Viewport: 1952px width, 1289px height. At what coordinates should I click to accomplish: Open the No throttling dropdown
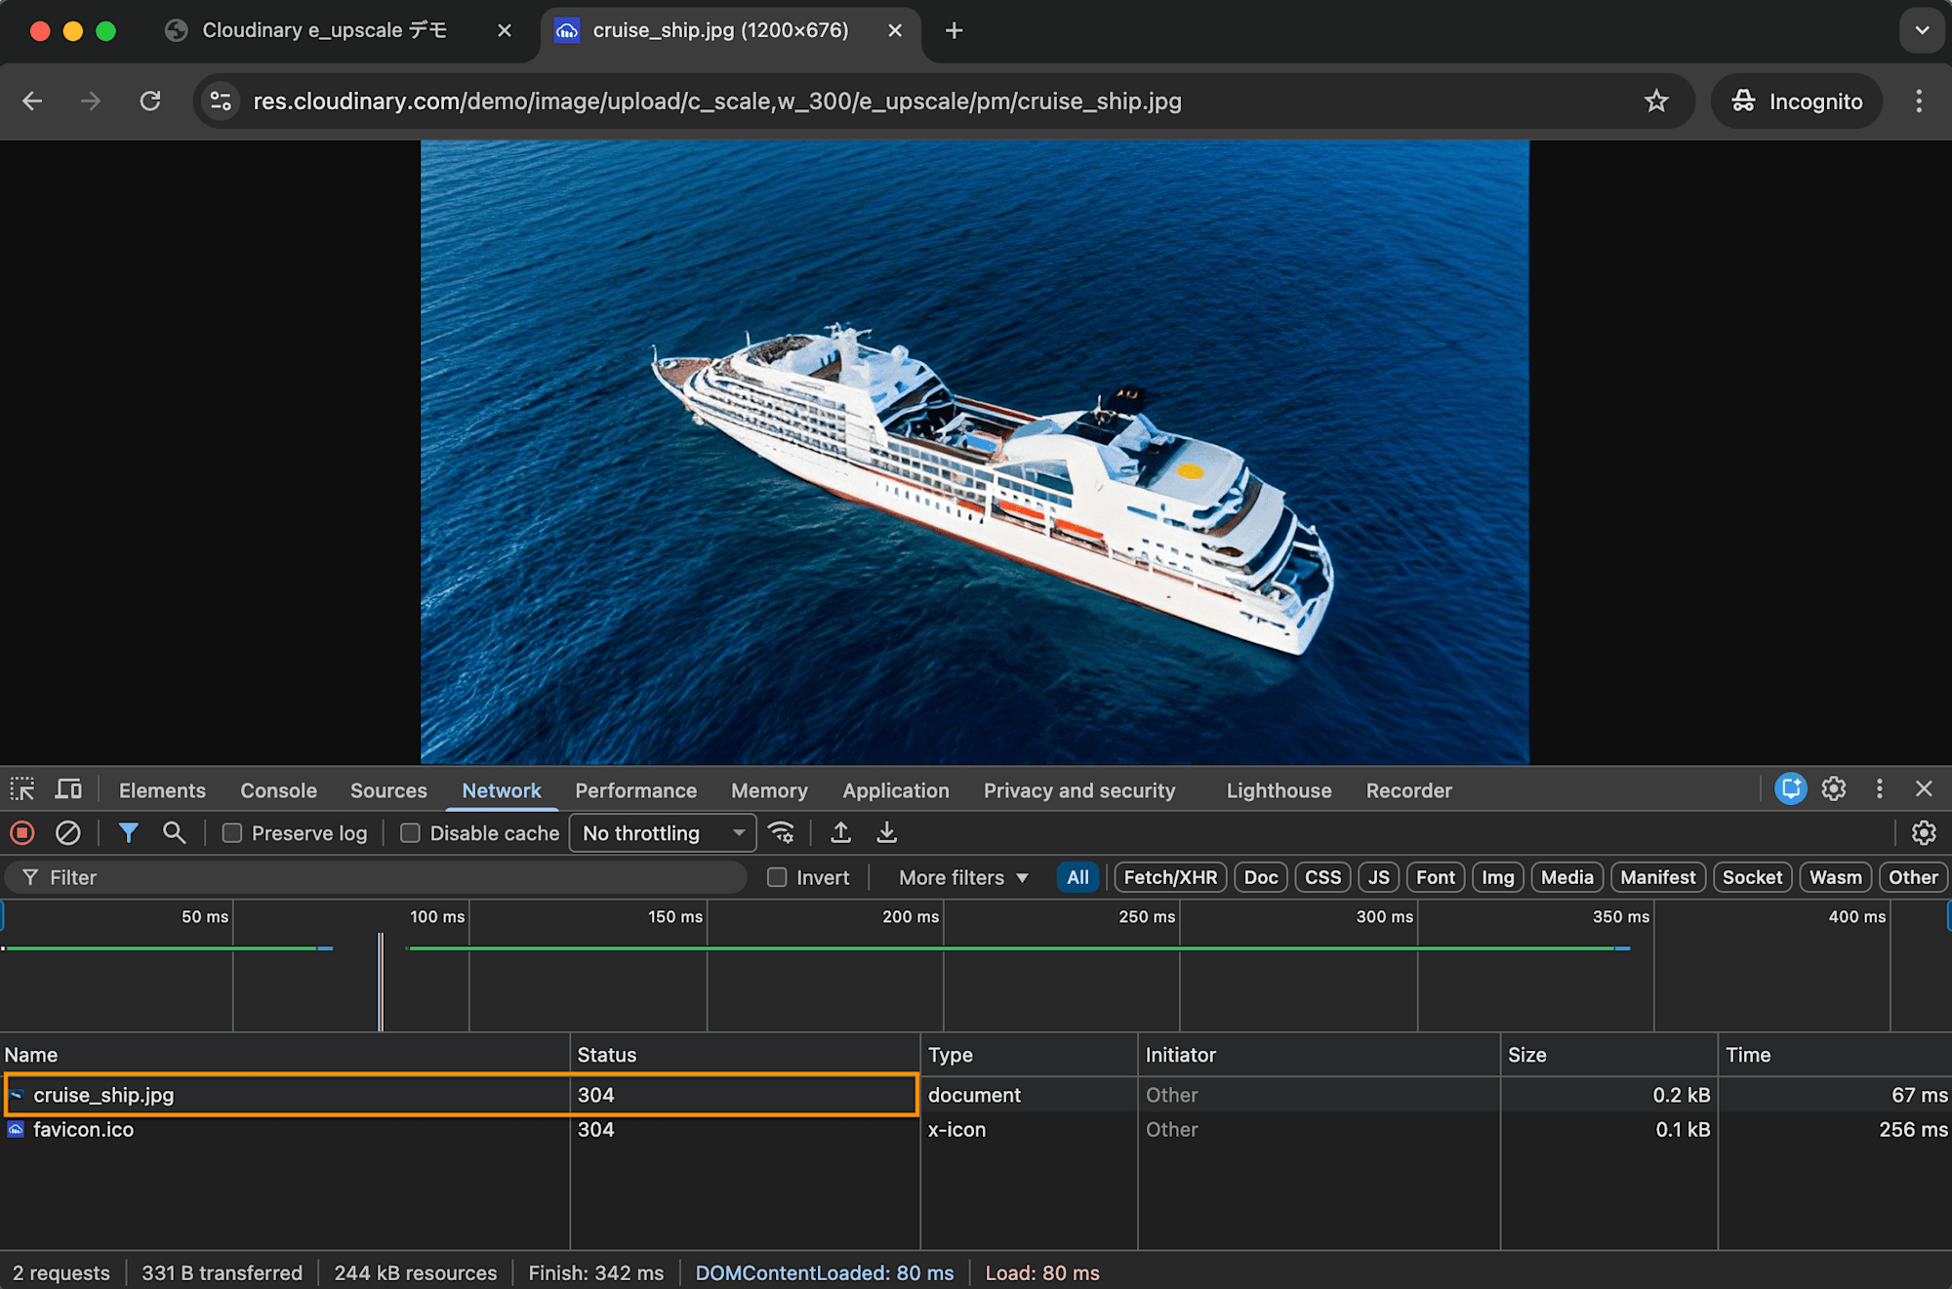663,832
